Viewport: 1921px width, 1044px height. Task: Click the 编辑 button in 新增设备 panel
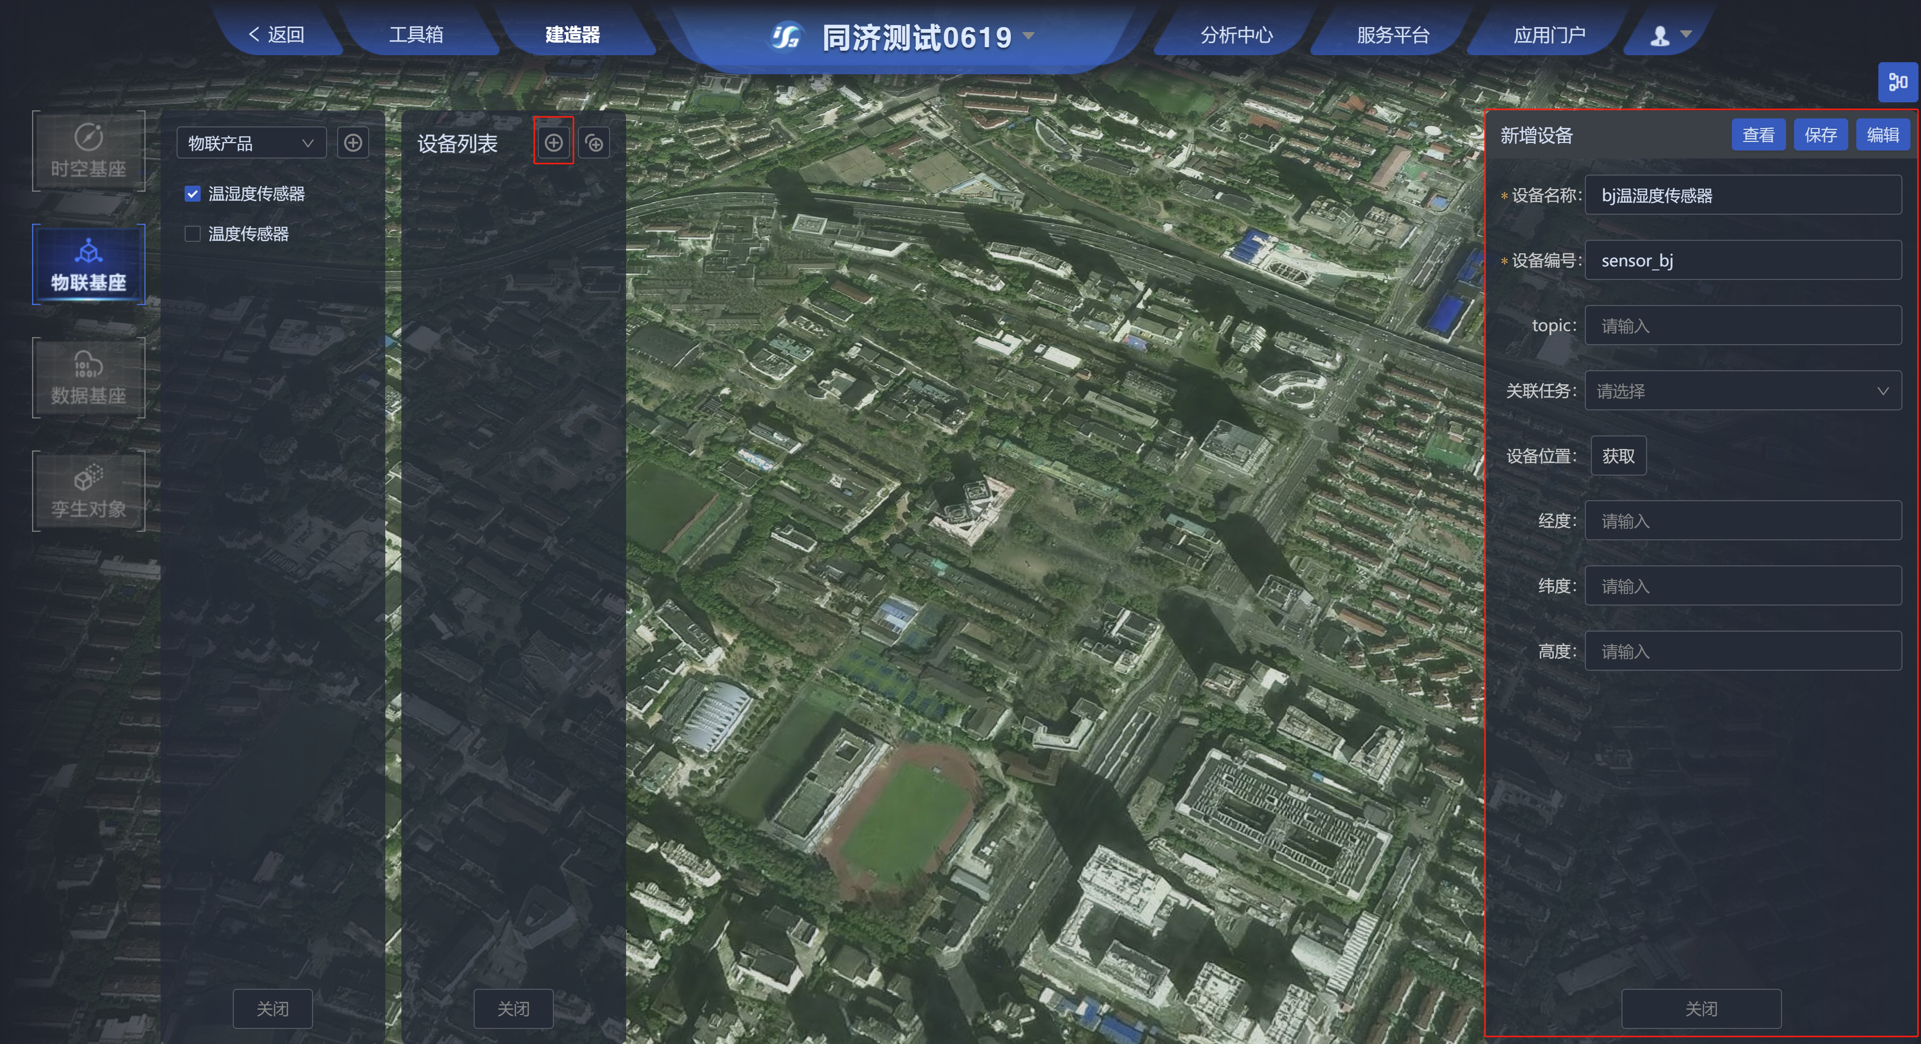tap(1883, 135)
